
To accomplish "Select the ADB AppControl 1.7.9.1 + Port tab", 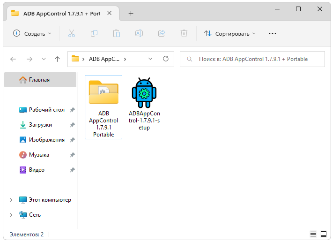I will pos(63,14).
